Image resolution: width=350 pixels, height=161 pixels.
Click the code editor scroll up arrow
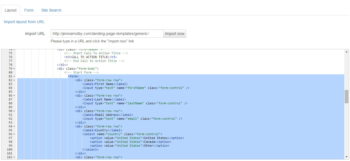[346, 52]
